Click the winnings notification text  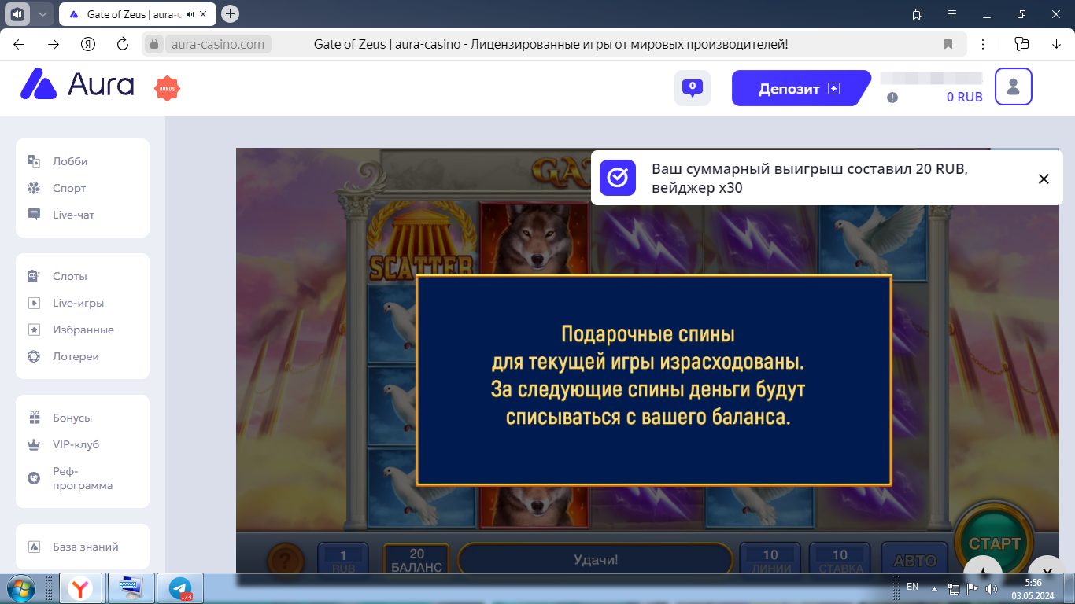pyautogui.click(x=810, y=179)
